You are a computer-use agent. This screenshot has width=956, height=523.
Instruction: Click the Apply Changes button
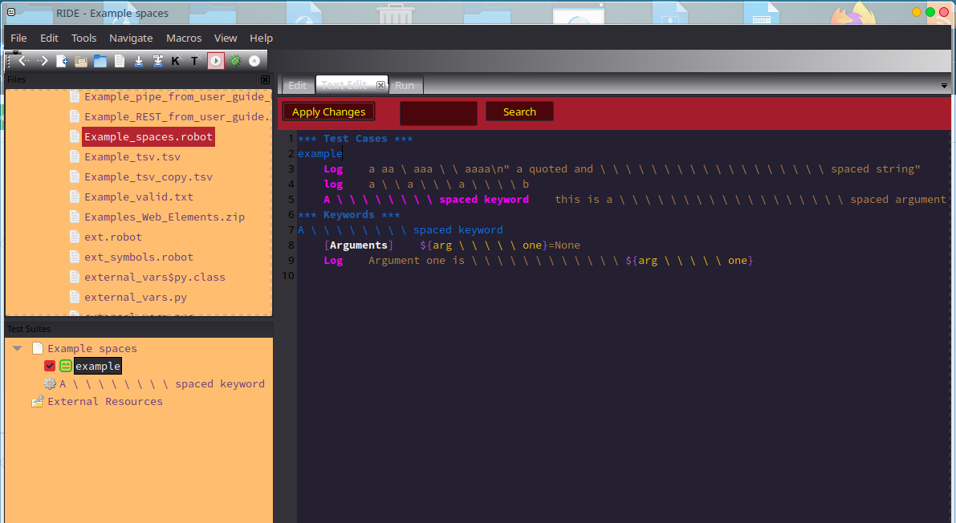click(x=328, y=111)
